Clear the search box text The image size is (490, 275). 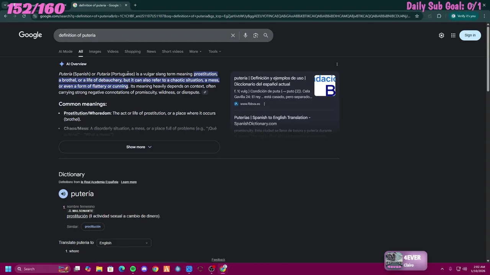(233, 35)
